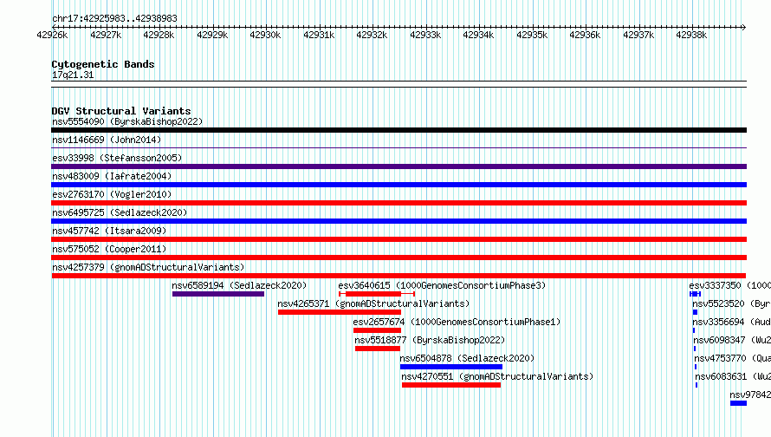Open the nsv457742 (Itsara2009) label
The height and width of the screenshot is (437, 771).
point(109,231)
